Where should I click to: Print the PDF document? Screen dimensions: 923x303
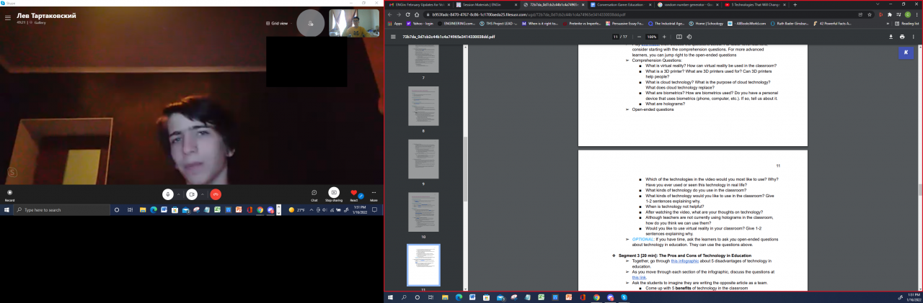click(x=902, y=37)
